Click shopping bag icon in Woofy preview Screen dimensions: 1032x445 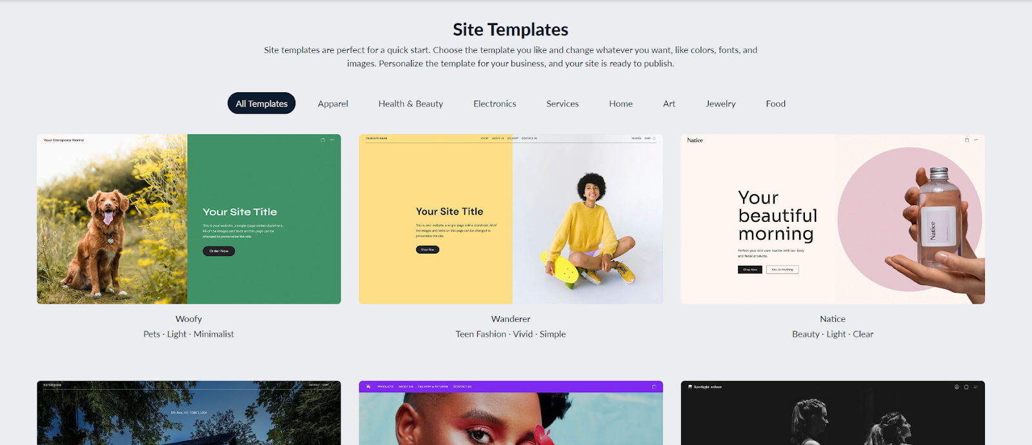(323, 140)
